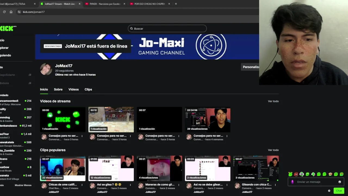Viewport: 348px width, 196px height.
Task: Reload the page with the browser refresh icon
Action: click(x=4, y=12)
